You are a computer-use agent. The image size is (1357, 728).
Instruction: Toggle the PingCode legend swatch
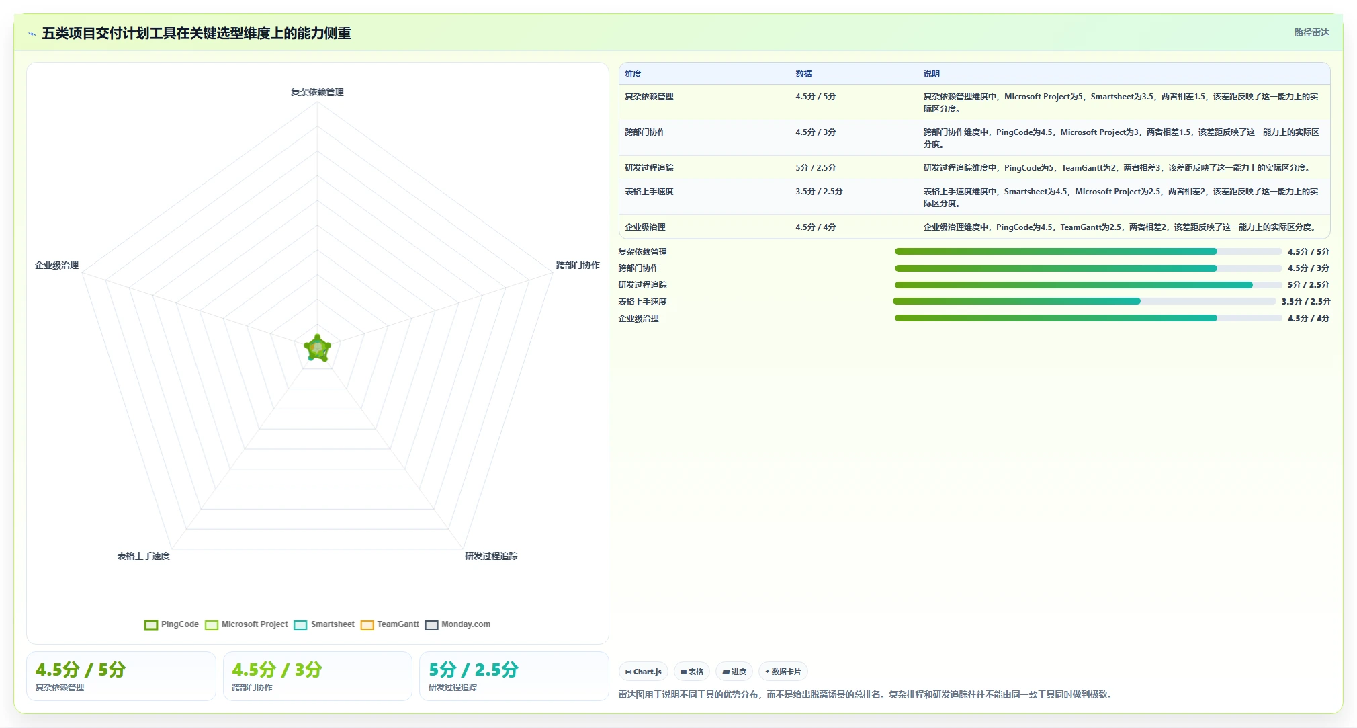(x=151, y=625)
